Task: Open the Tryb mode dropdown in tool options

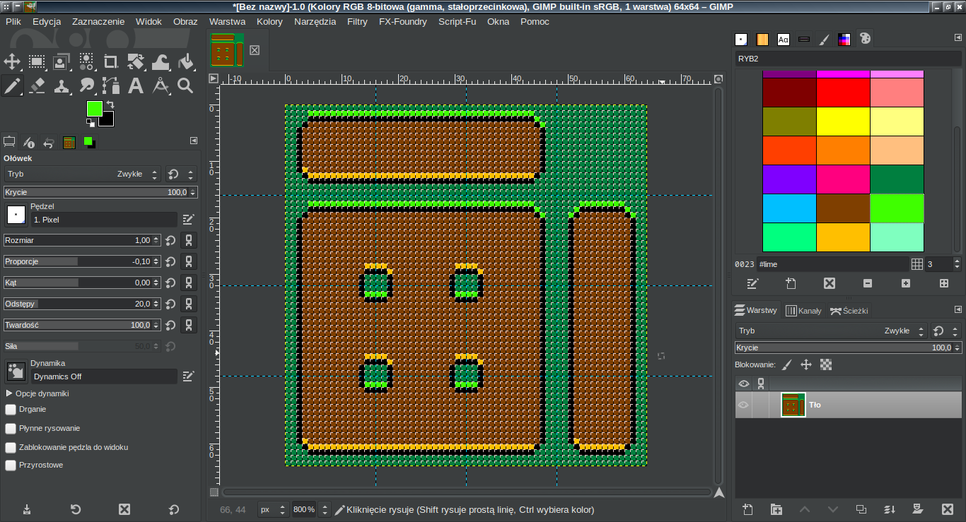Action: (x=83, y=174)
